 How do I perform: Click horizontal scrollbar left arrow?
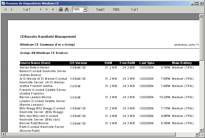pyautogui.click(x=3, y=134)
